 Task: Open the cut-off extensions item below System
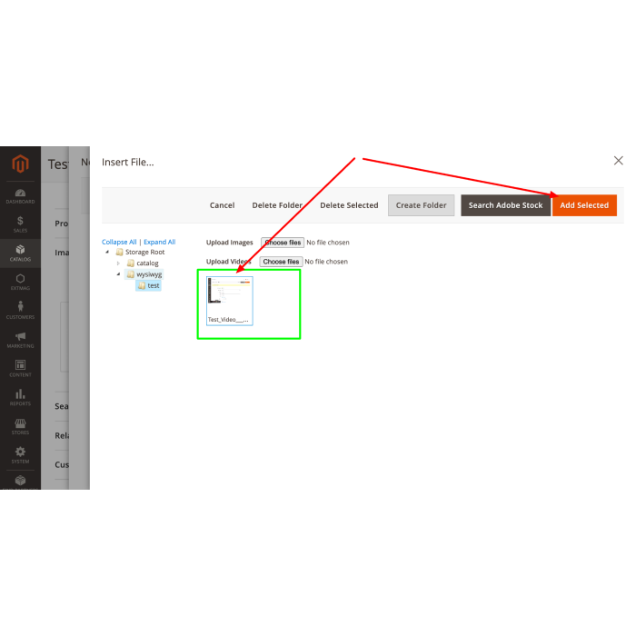click(20, 481)
